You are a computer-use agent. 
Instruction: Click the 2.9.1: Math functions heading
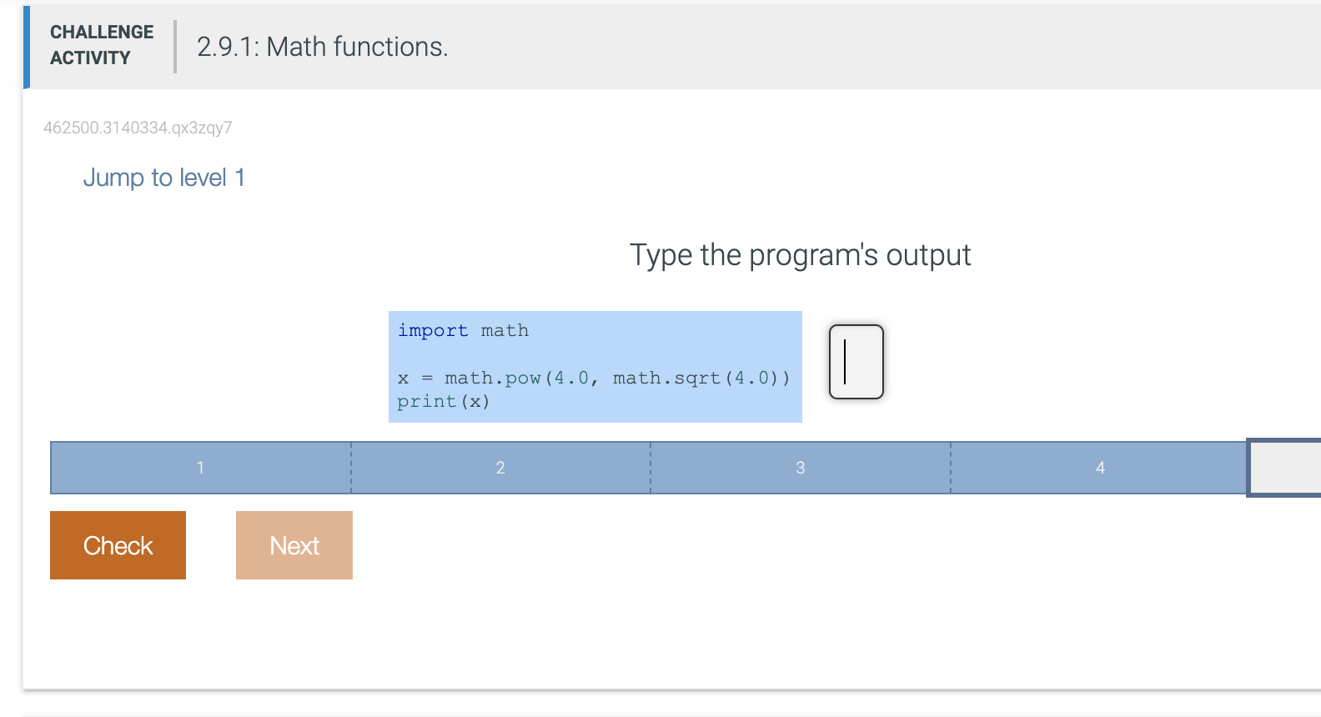322,46
